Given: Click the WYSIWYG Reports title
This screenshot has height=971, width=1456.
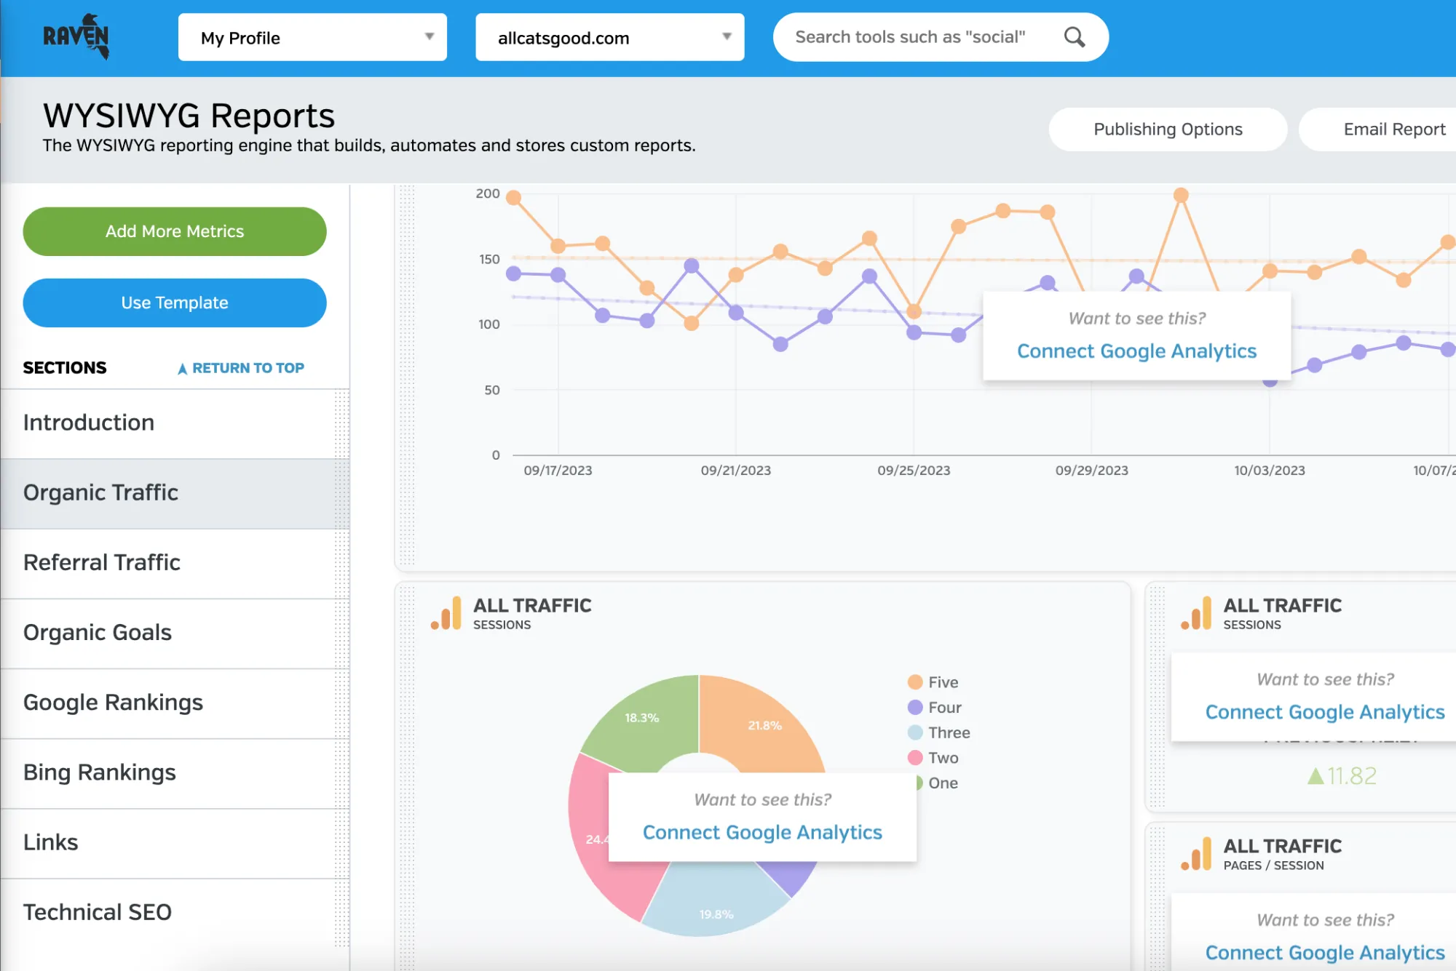Looking at the screenshot, I should tap(189, 116).
